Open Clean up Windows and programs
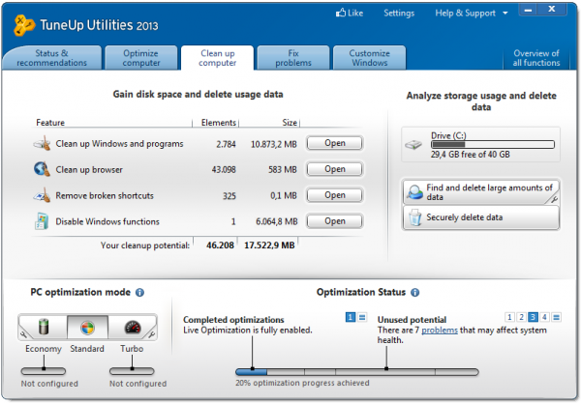The height and width of the screenshot is (403, 581). (x=335, y=143)
